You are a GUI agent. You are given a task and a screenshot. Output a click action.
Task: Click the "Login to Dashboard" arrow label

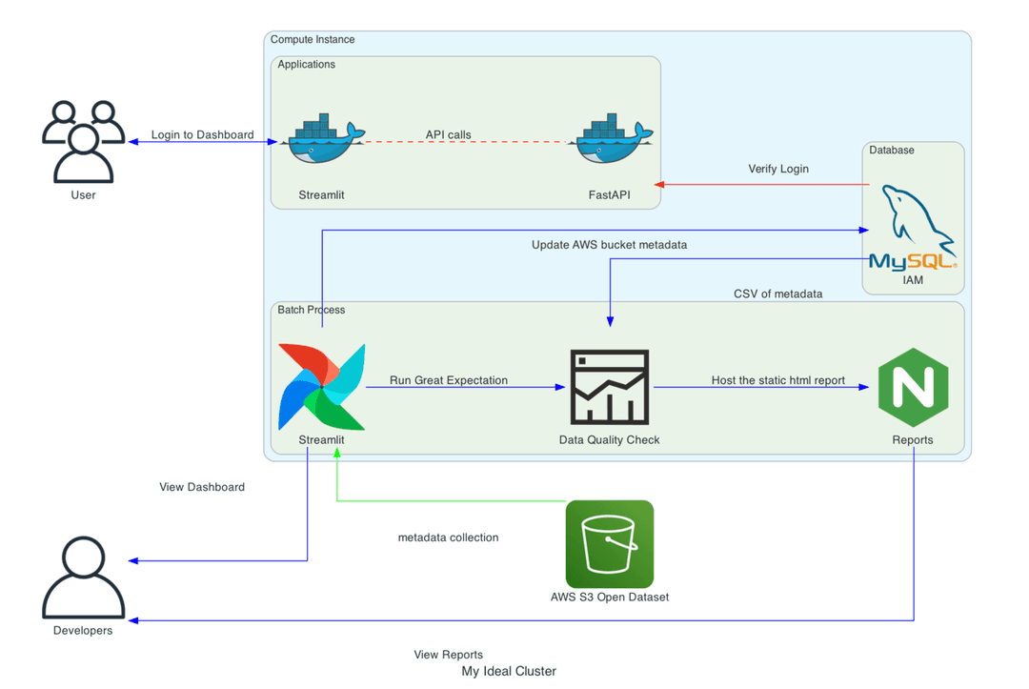(202, 134)
